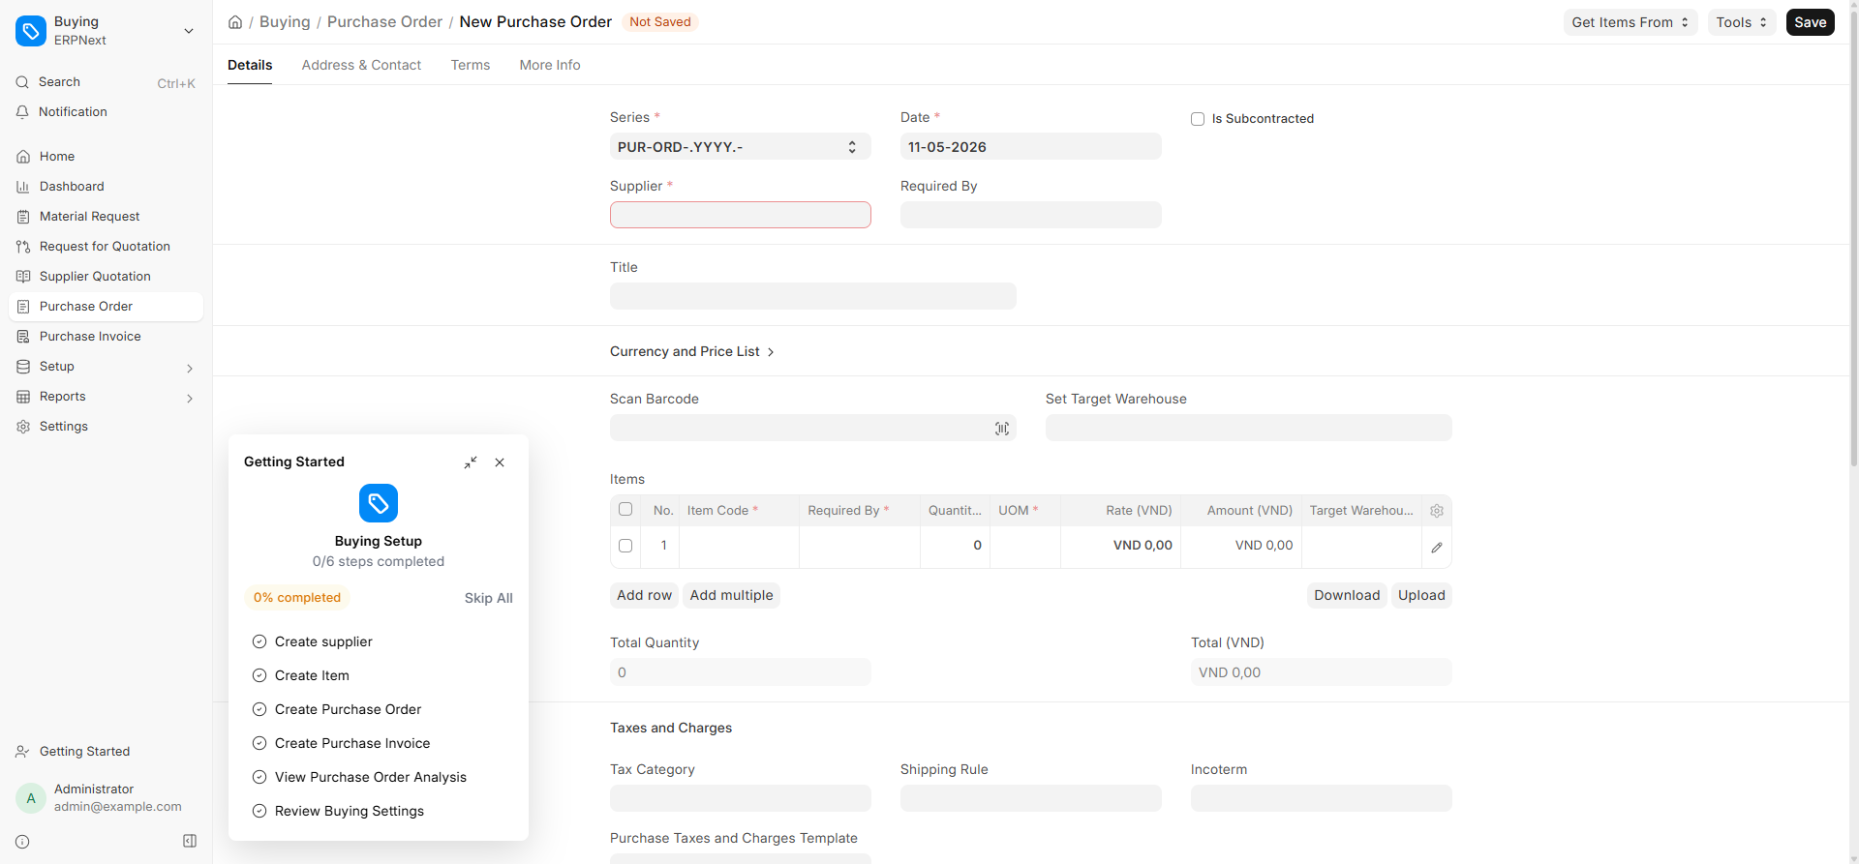Screen dimensions: 1859x864
Task: Go to Buying breadcrumb
Action: [x=285, y=22]
